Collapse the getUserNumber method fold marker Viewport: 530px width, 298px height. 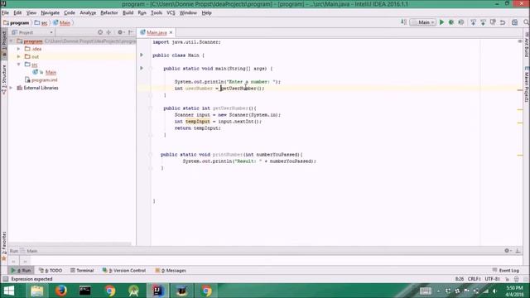(x=151, y=108)
